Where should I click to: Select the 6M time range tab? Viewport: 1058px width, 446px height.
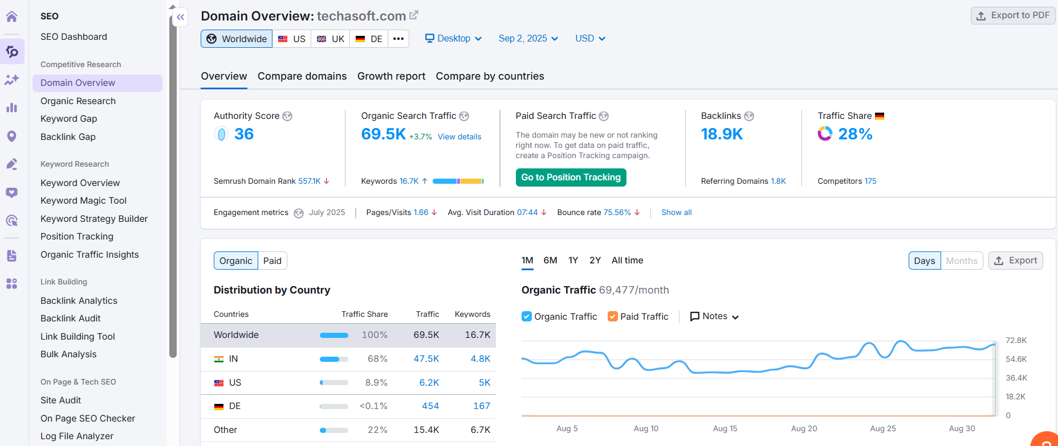[550, 261]
